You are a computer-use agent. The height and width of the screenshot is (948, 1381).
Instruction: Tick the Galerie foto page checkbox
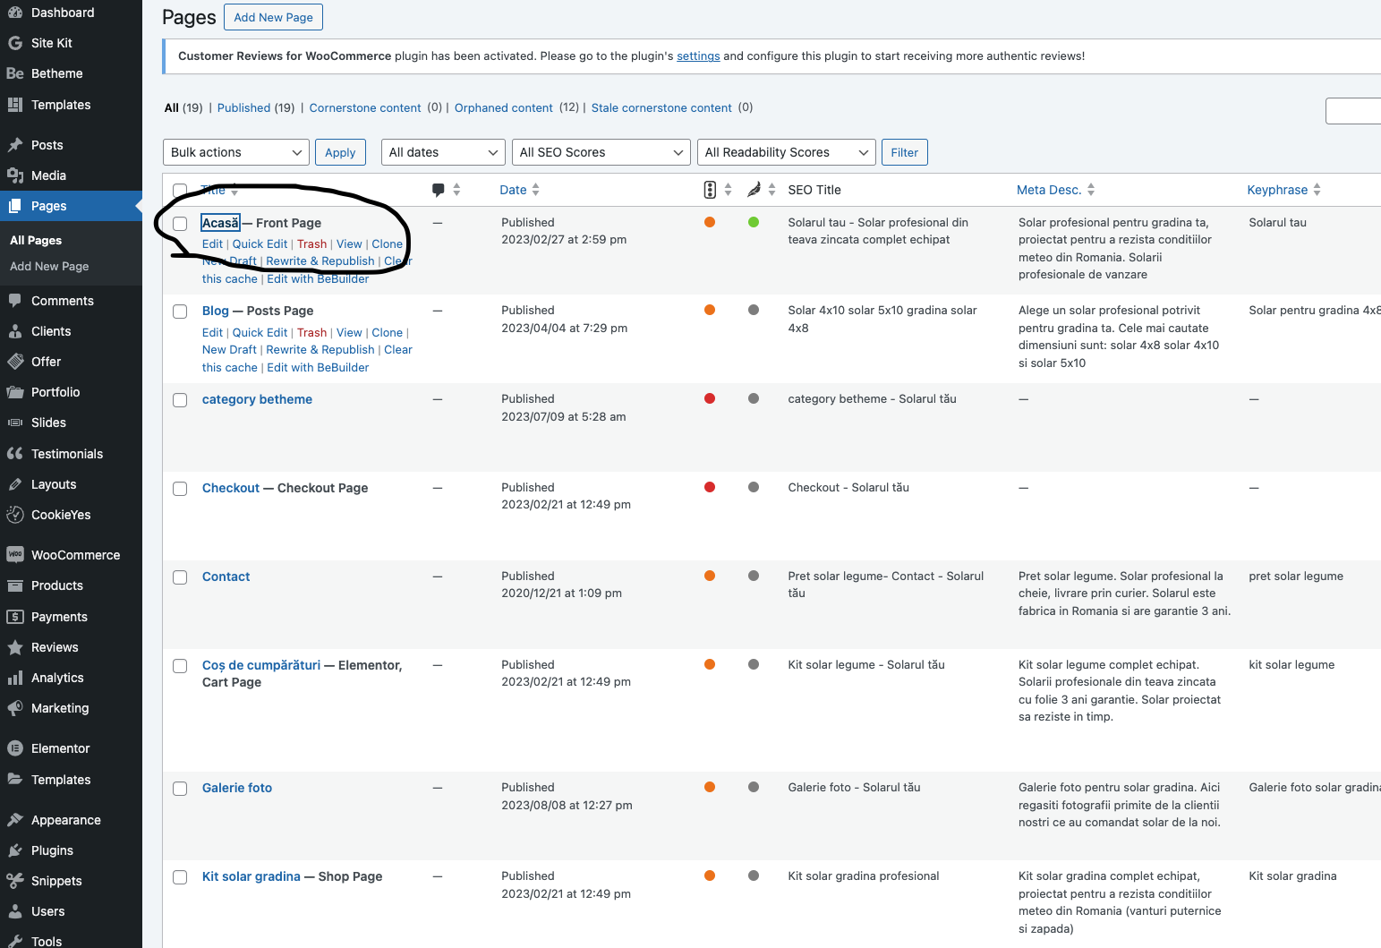(x=180, y=789)
